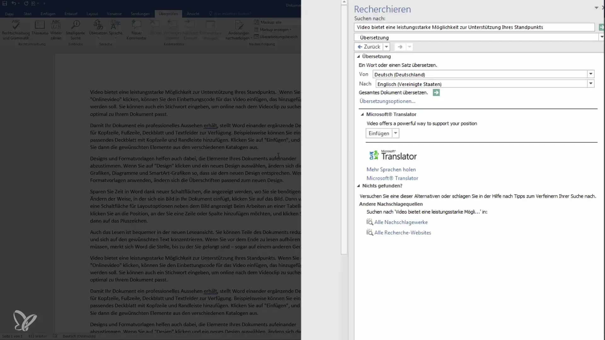
Task: Click the Save icon in quick access toolbar
Action: click(5, 3)
